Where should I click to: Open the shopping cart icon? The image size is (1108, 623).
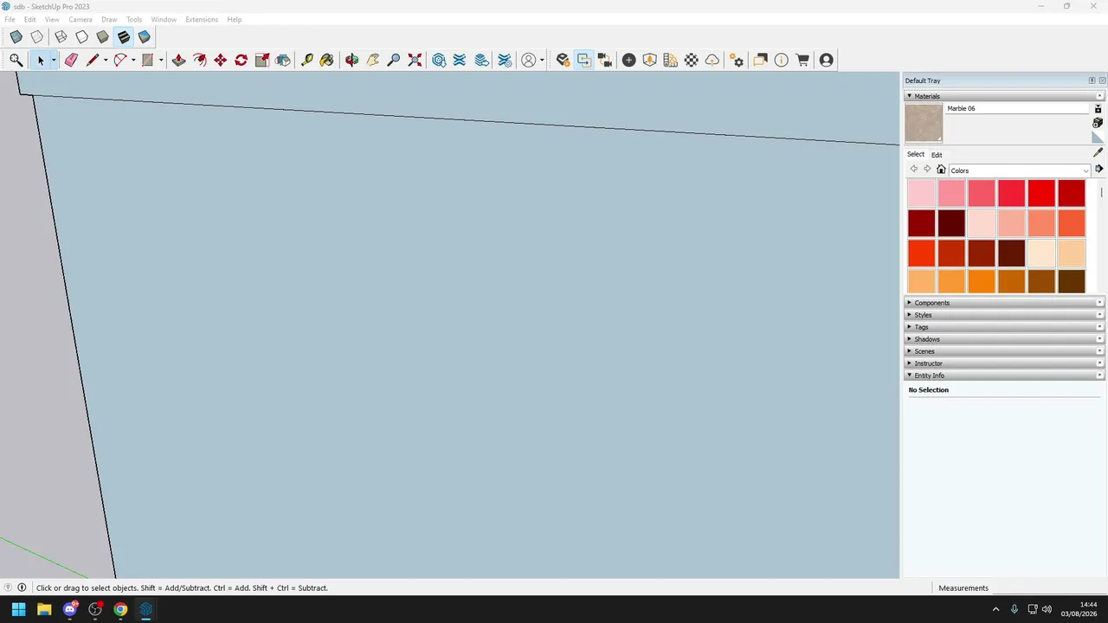pyautogui.click(x=802, y=60)
